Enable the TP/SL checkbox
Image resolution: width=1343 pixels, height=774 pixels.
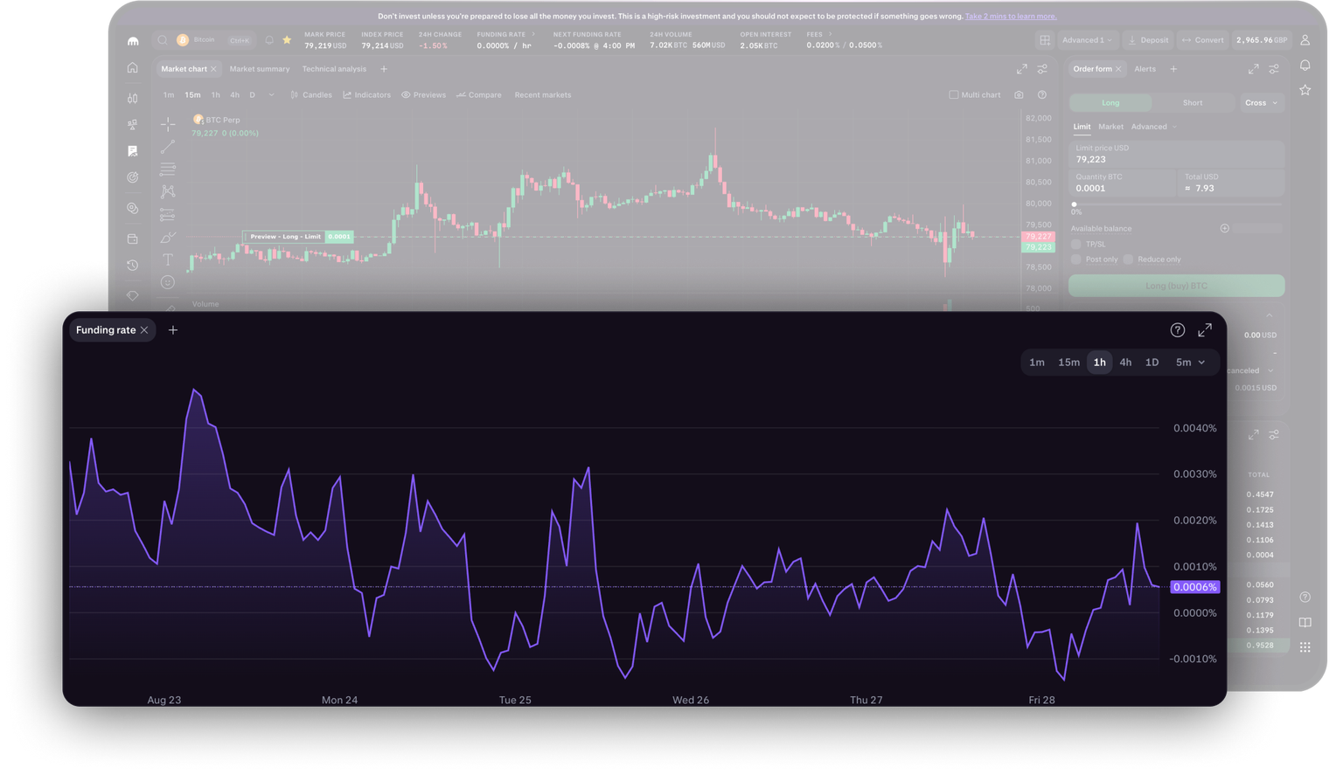click(x=1076, y=245)
